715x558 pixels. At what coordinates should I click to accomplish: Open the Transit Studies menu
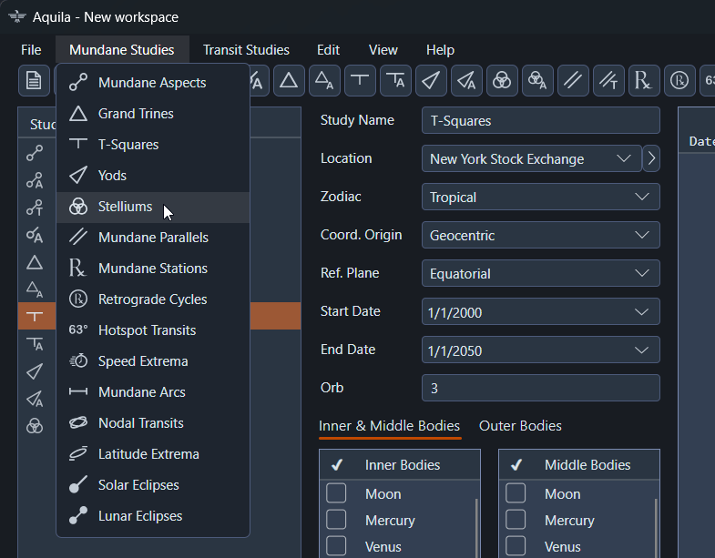coord(246,50)
